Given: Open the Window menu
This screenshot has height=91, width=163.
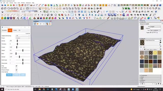Looking at the screenshot, I should 23,3.
